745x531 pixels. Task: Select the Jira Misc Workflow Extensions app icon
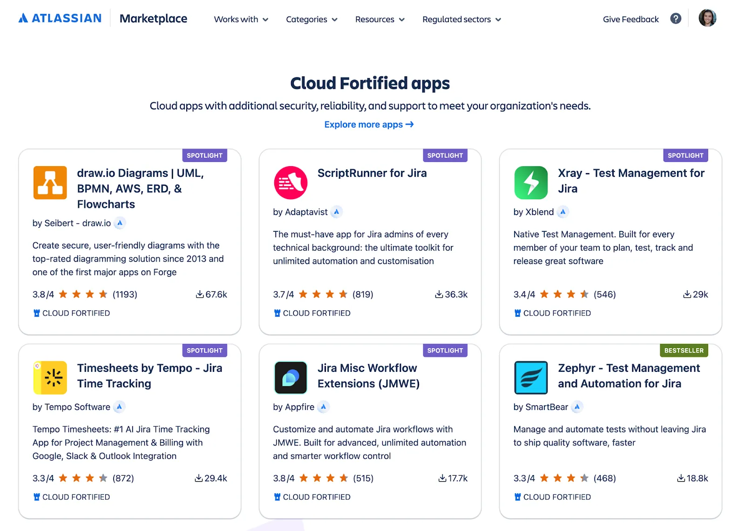pyautogui.click(x=290, y=377)
